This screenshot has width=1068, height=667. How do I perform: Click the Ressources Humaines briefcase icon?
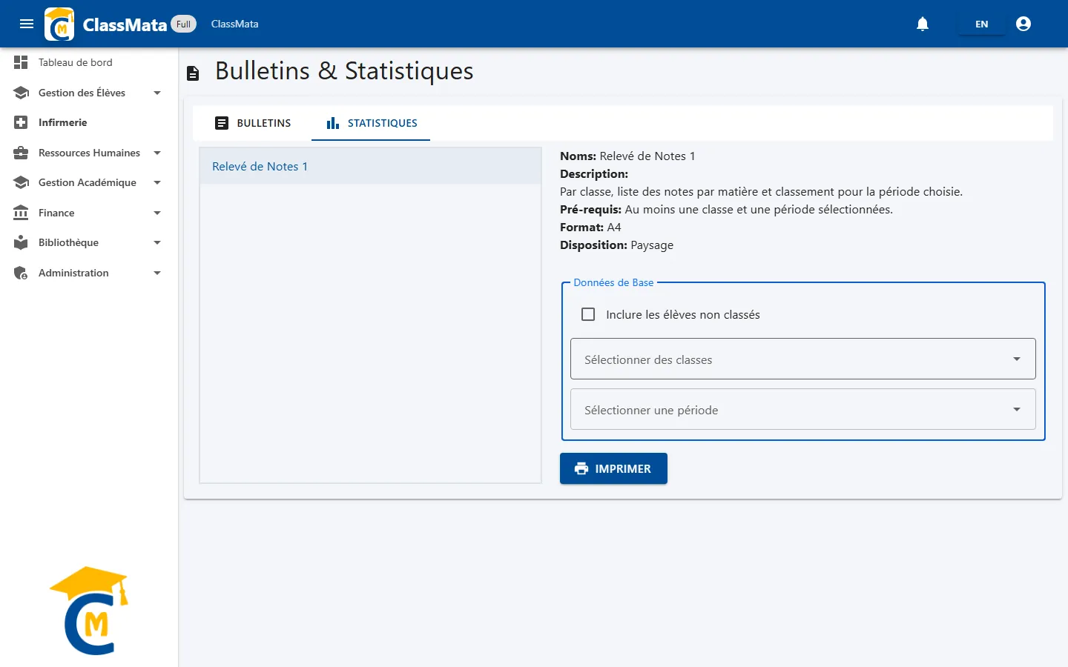21,153
